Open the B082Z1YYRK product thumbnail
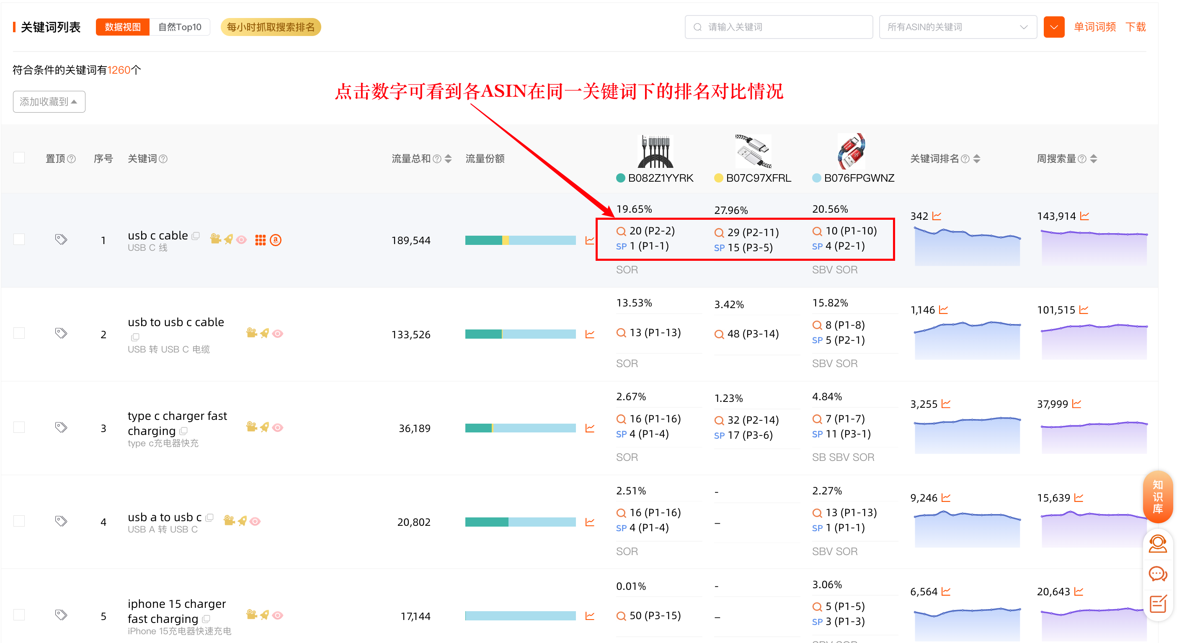Viewport: 1182px width, 643px height. point(655,152)
